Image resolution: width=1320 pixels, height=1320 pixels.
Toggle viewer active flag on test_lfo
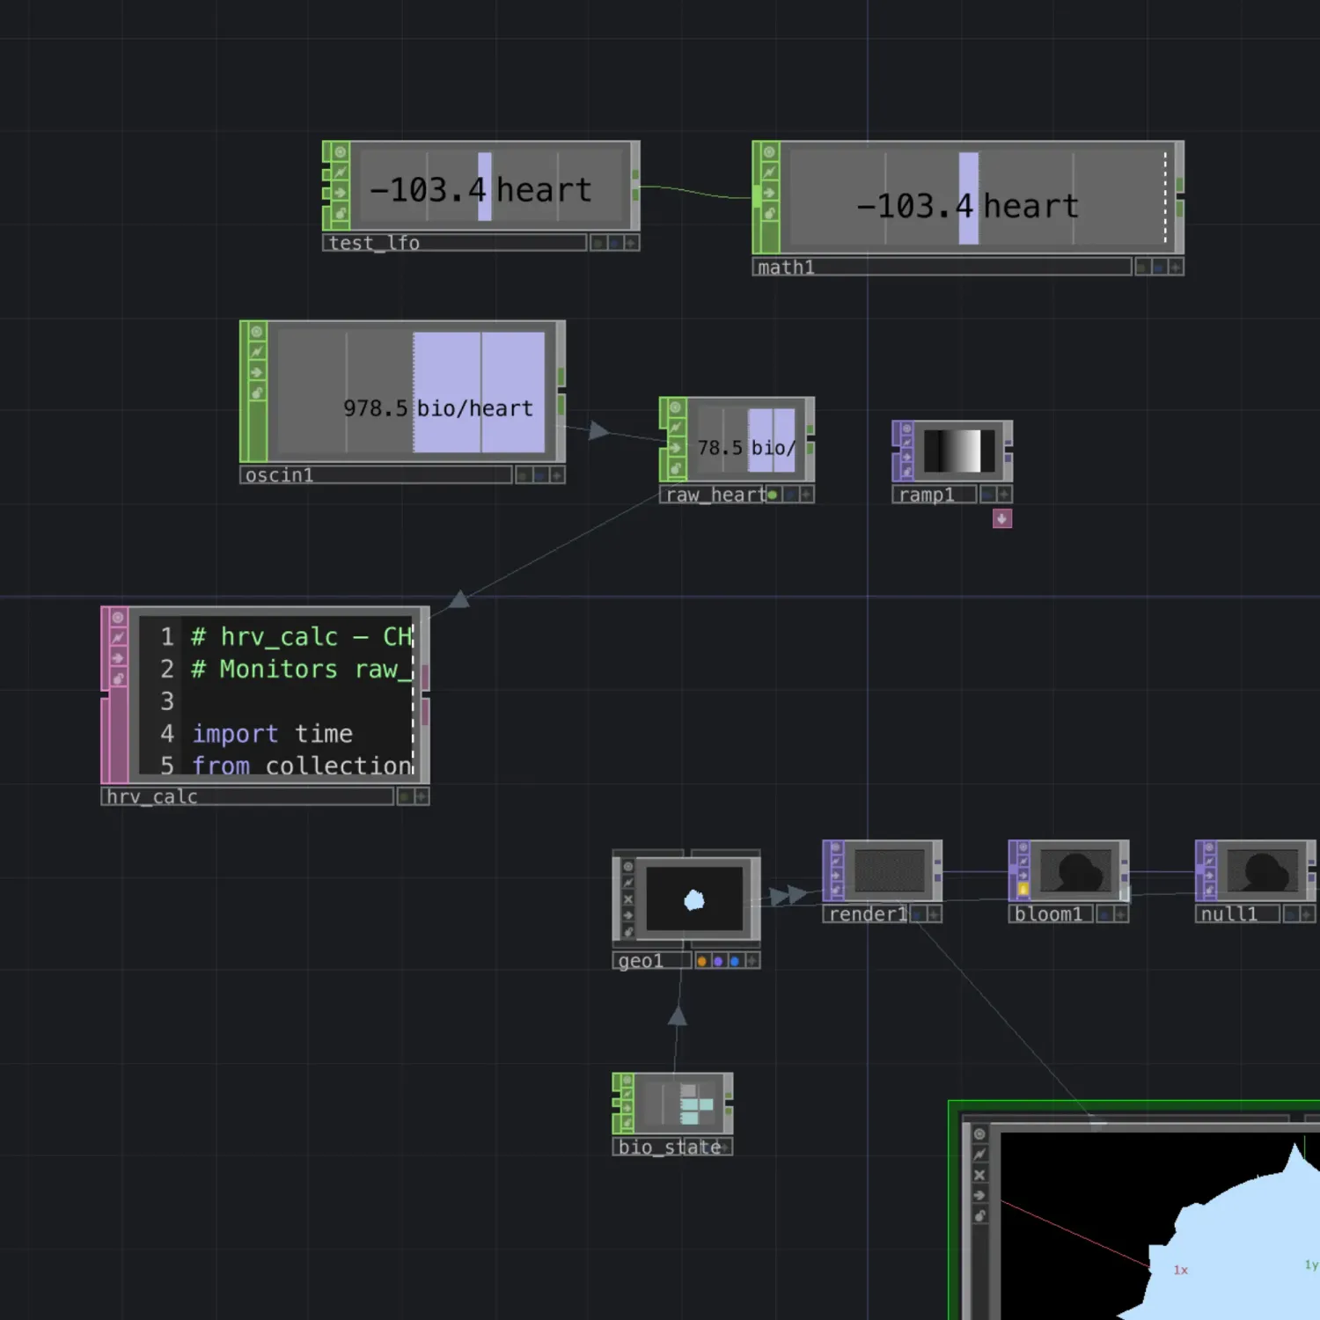[x=340, y=152]
